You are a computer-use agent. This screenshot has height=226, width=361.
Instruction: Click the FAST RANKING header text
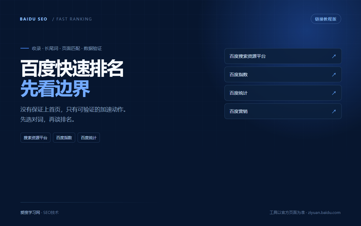[74, 19]
